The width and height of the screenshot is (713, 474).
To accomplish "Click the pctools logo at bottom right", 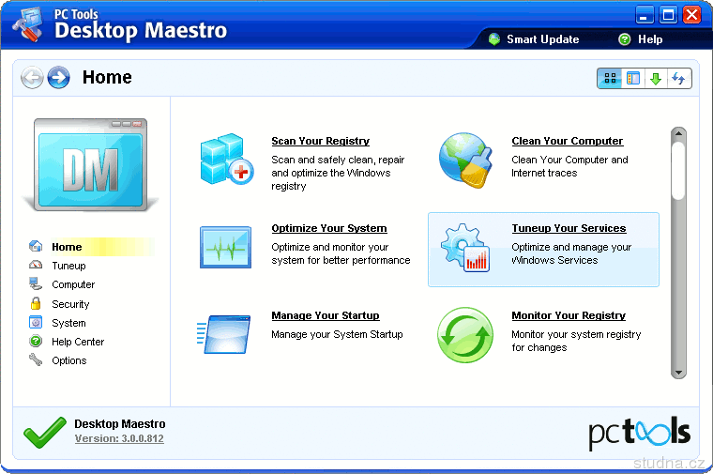I will click(x=639, y=433).
